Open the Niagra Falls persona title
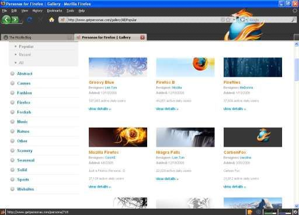 coord(168,152)
